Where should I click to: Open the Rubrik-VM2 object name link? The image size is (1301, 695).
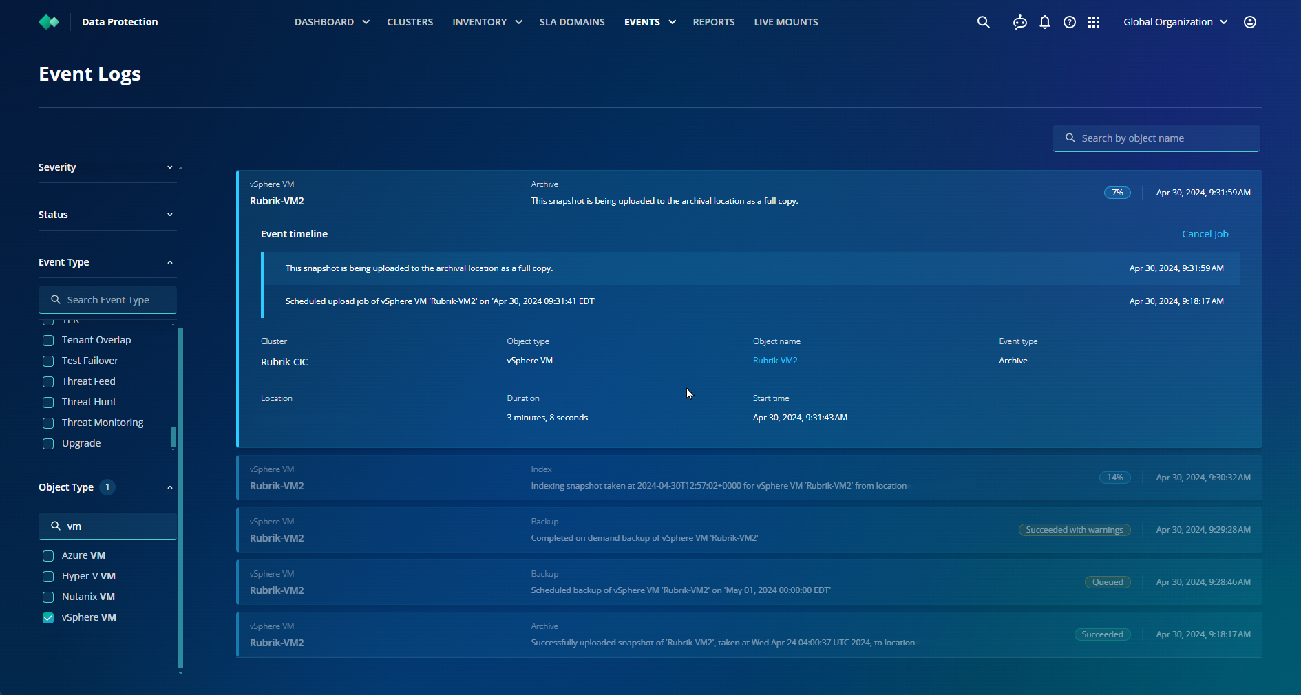[775, 361]
